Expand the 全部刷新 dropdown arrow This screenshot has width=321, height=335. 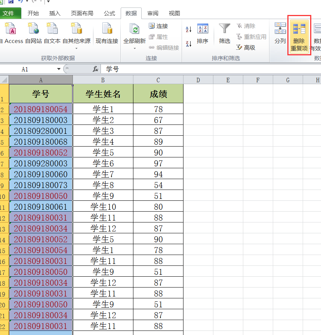(x=135, y=49)
